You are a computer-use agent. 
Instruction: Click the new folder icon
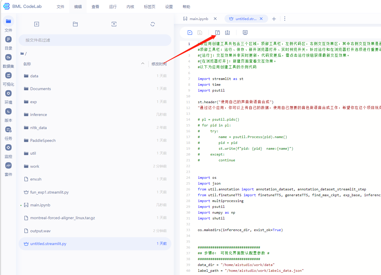point(75,24)
